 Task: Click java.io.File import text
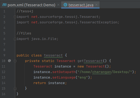[44, 39]
